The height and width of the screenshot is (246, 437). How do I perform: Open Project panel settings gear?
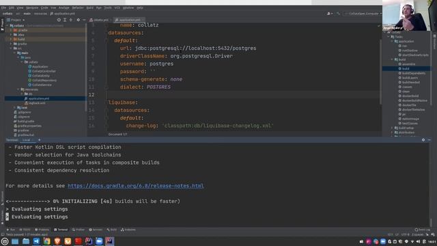pyautogui.click(x=78, y=20)
